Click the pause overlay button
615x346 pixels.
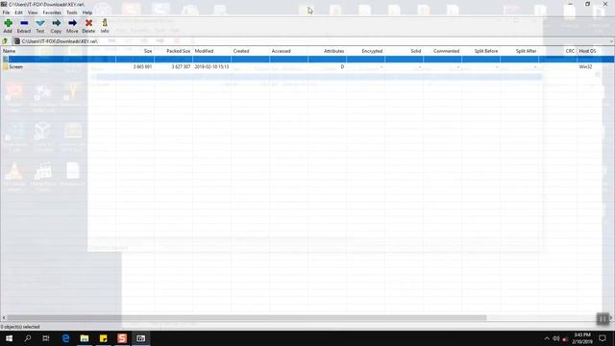tap(603, 319)
